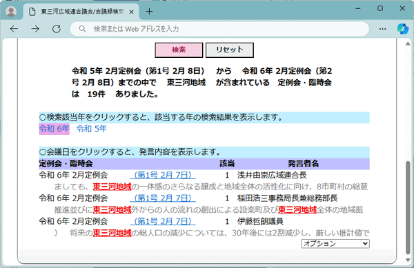The image size is (414, 268).
Task: Open 第1号 2月 7日 link for 稲田浩三事務局長兼総務部長
Action: point(163,198)
